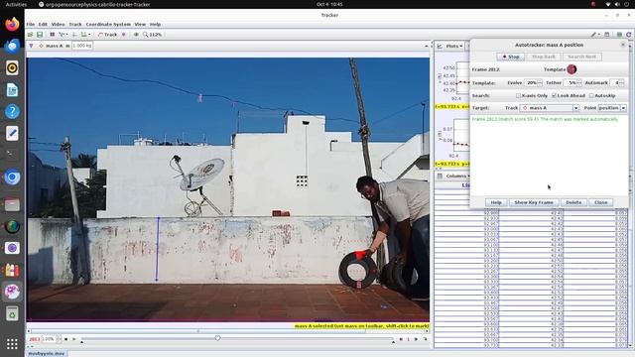Click the notes icon at toolbar right
The height and width of the screenshot is (357, 635).
(x=606, y=35)
